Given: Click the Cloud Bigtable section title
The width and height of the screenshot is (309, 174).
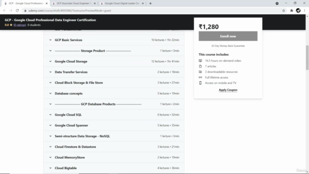Looking at the screenshot, I should [x=66, y=168].
